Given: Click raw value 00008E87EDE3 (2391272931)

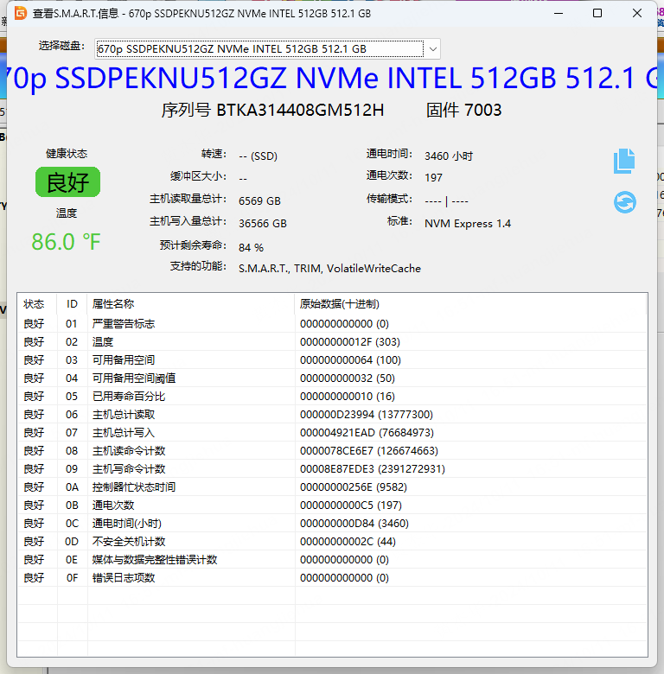Looking at the screenshot, I should pyautogui.click(x=373, y=469).
